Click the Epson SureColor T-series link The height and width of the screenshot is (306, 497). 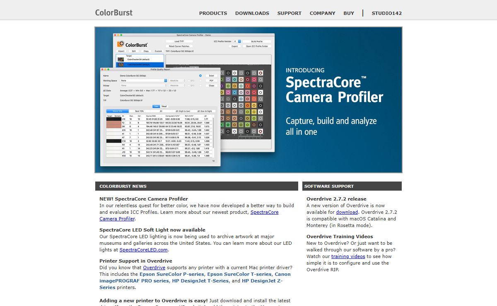coord(239,274)
